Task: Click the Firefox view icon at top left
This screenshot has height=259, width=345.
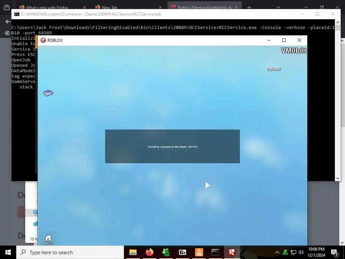Action: (x=7, y=7)
